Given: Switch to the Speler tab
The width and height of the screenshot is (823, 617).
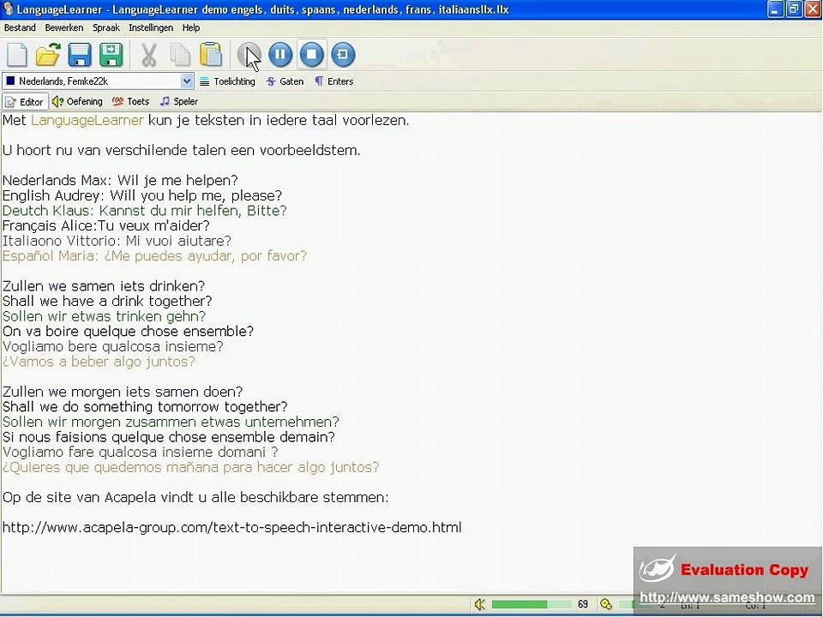Looking at the screenshot, I should pos(179,102).
